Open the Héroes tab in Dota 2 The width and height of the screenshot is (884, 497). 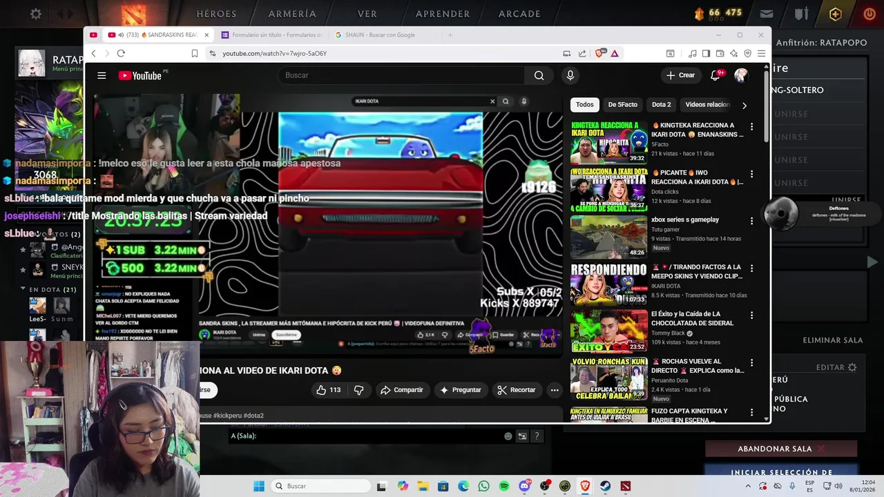216,14
